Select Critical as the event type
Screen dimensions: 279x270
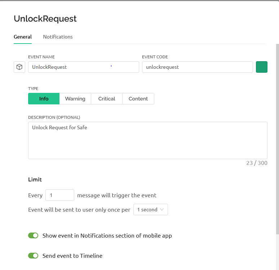(107, 99)
